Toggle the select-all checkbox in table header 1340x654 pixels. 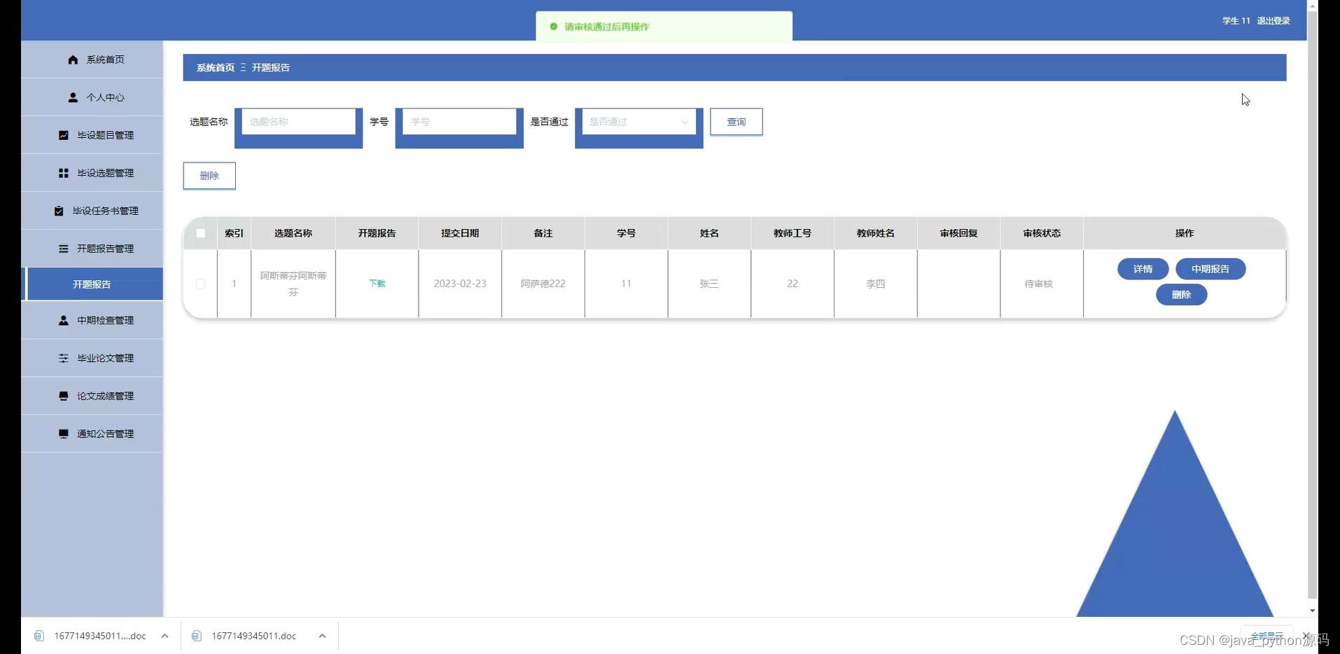(x=201, y=233)
